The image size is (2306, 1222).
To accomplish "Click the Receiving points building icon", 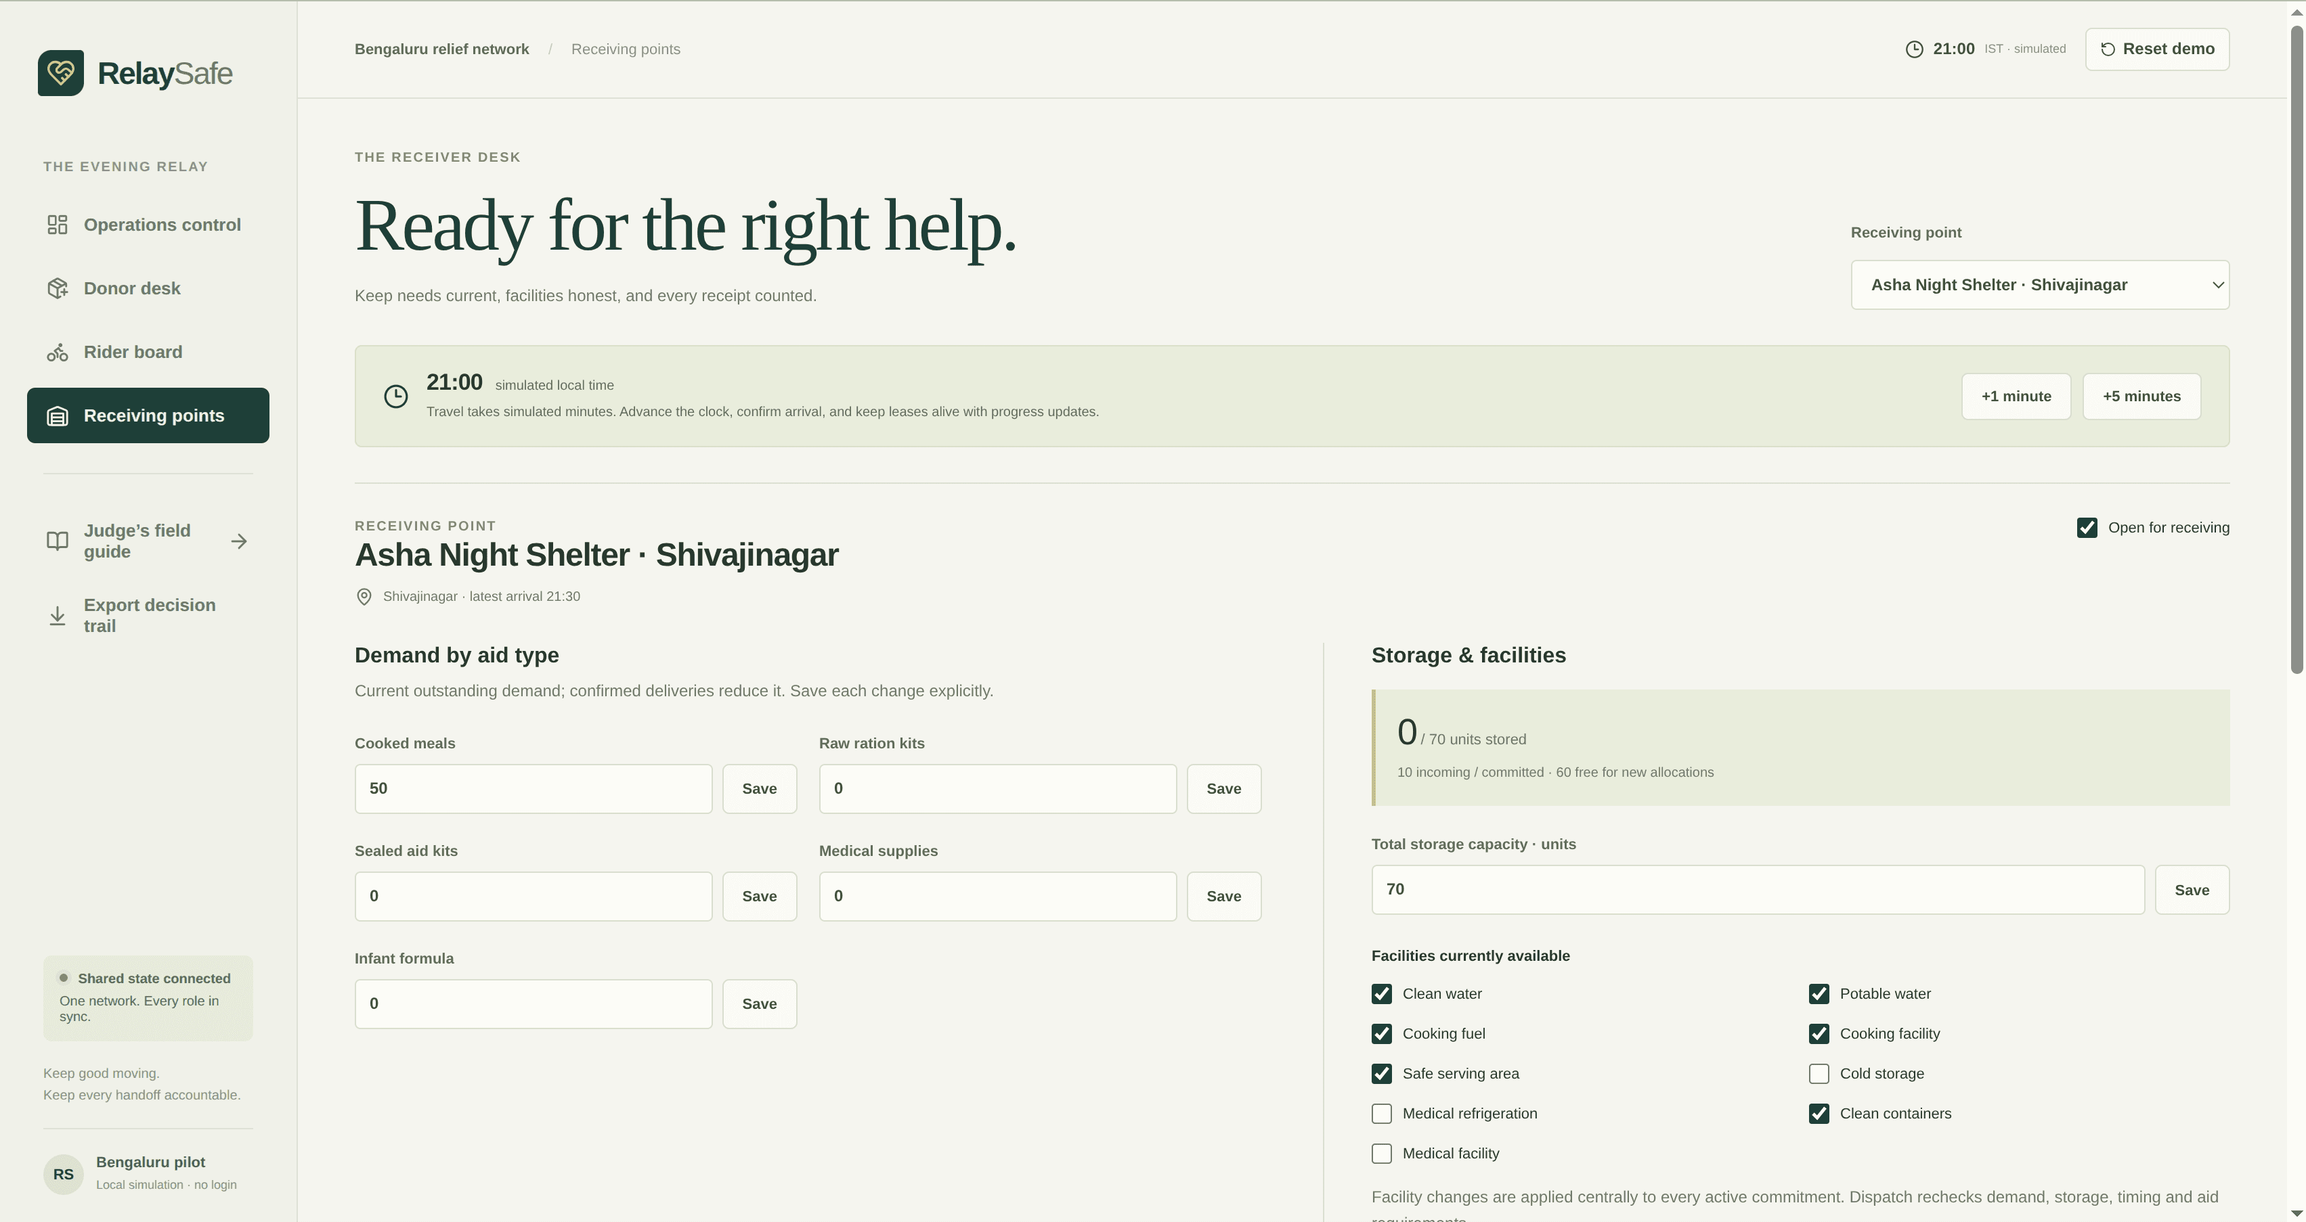I will coord(58,416).
